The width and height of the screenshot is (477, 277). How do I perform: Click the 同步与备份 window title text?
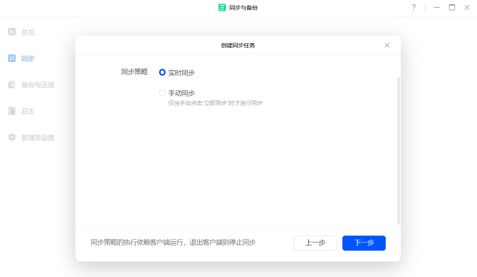(x=244, y=8)
